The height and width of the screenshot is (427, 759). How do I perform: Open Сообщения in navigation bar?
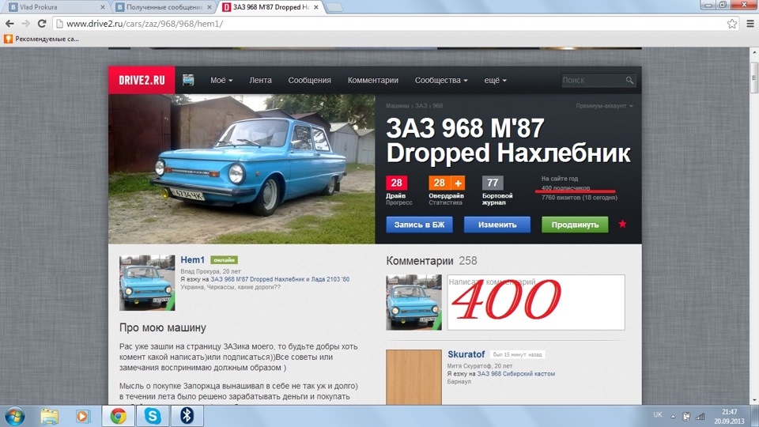[309, 81]
